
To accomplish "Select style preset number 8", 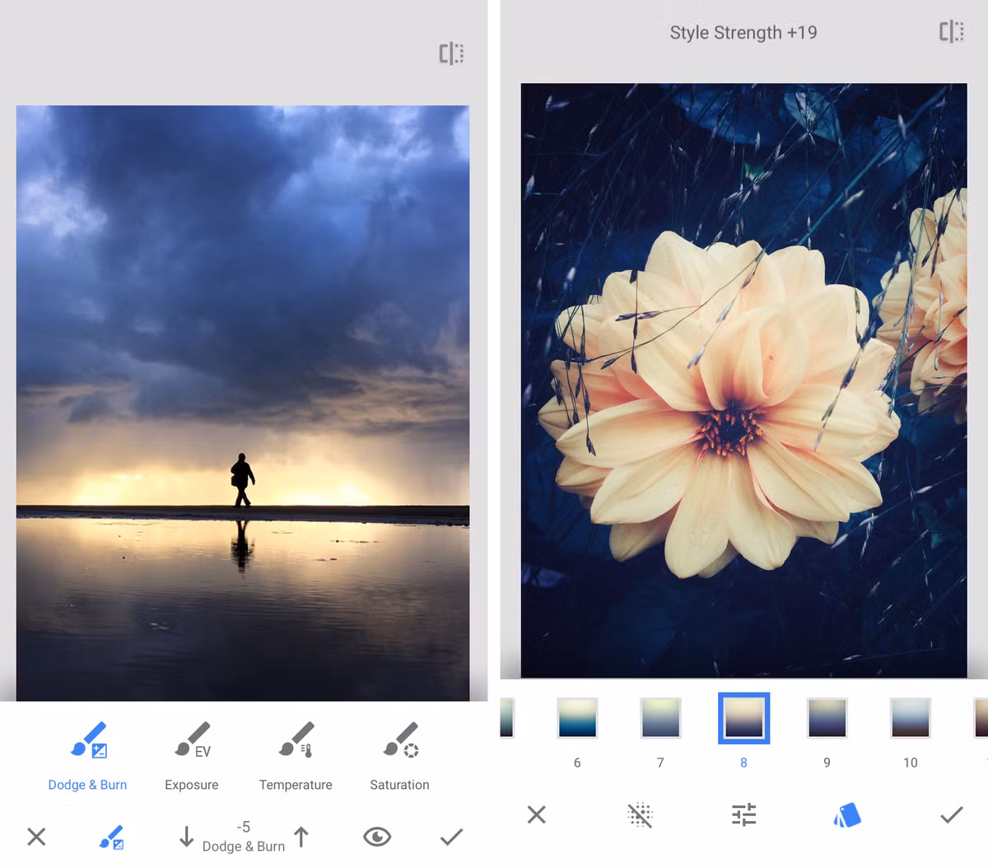I will pos(743,718).
